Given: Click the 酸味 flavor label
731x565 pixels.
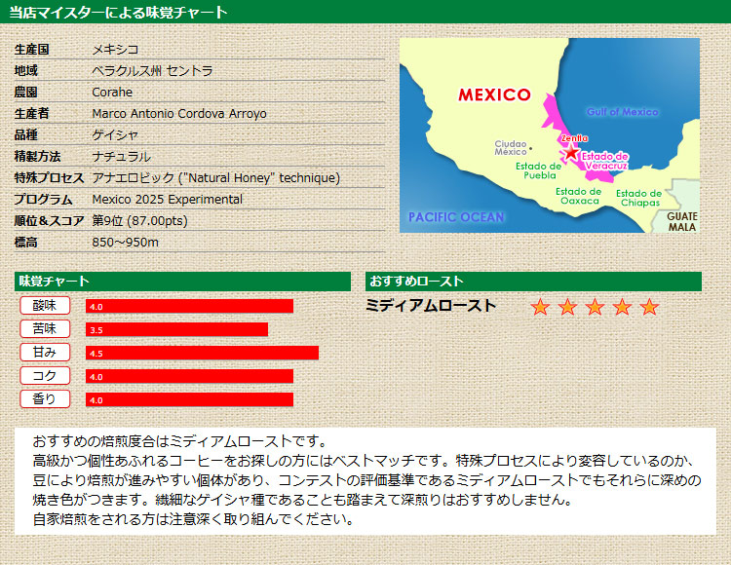Looking at the screenshot, I should [45, 306].
